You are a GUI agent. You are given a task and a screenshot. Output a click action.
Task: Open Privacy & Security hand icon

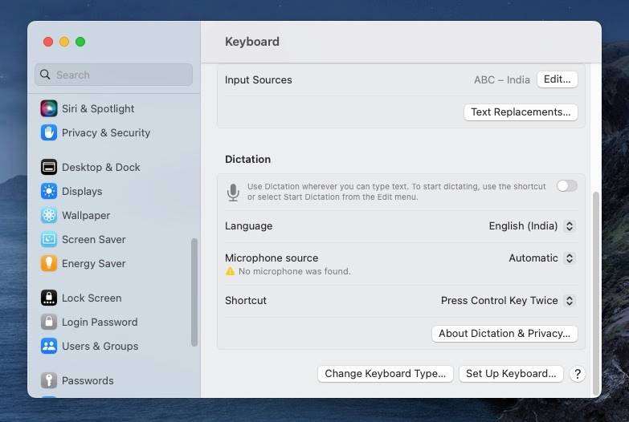[x=49, y=132]
